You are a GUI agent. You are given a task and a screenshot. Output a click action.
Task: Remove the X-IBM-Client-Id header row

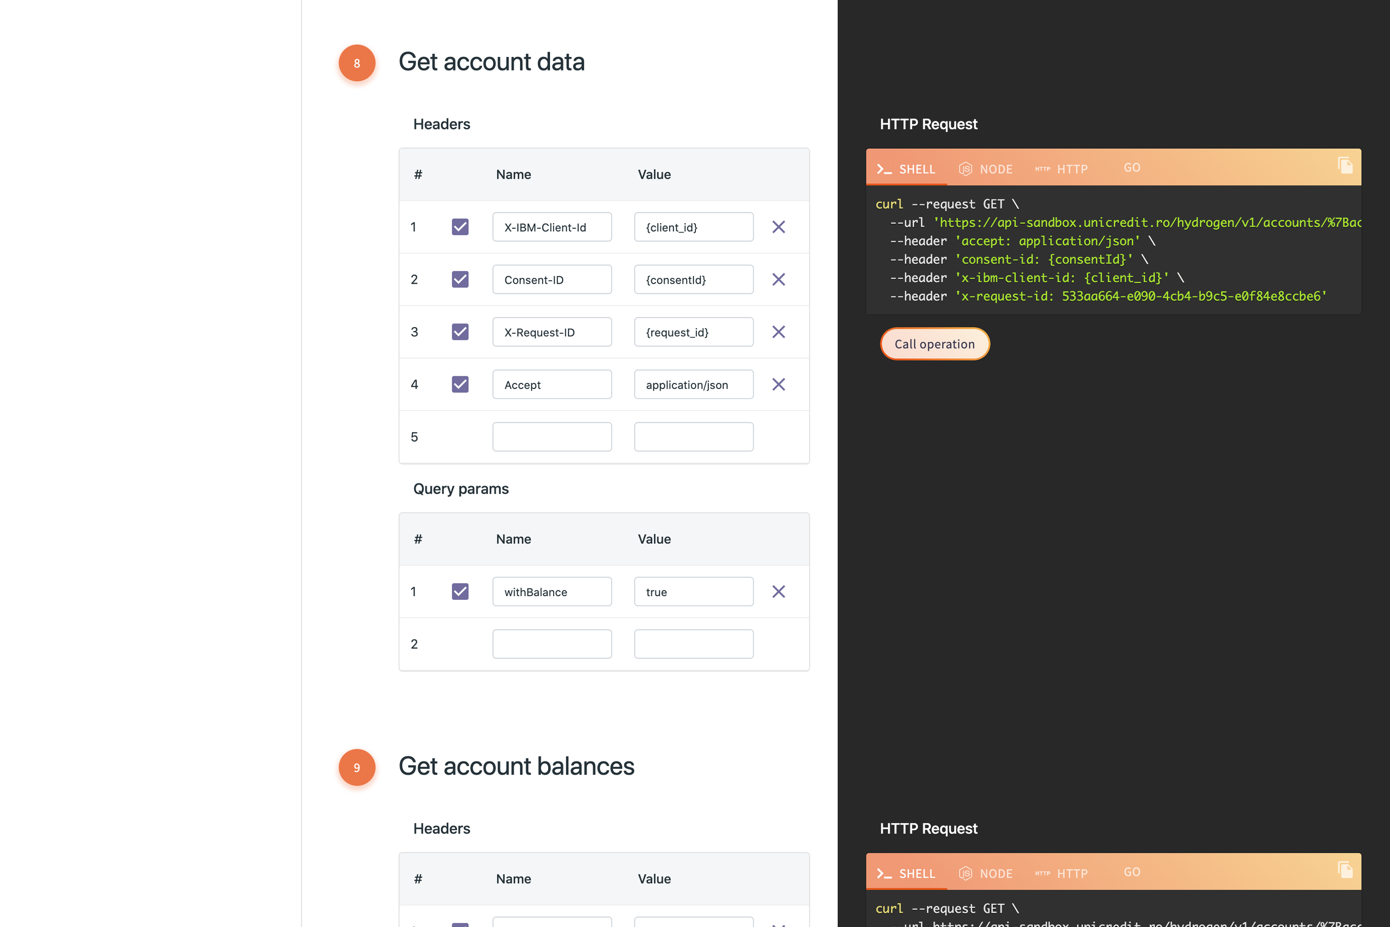click(778, 227)
